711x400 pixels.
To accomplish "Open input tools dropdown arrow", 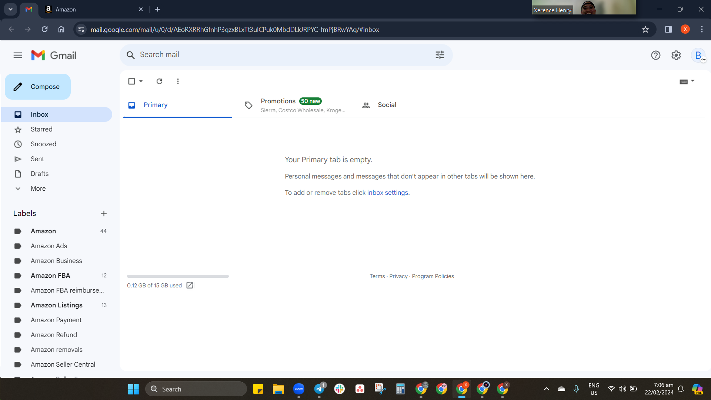I will 692,81.
